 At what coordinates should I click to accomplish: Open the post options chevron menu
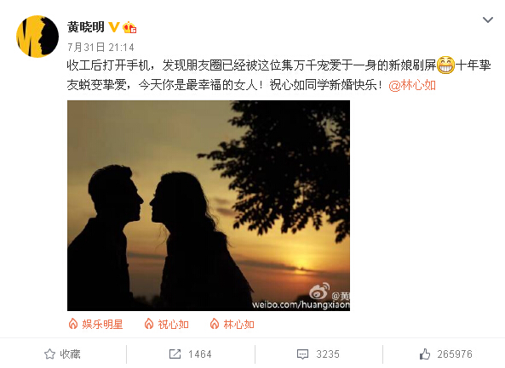(x=488, y=20)
